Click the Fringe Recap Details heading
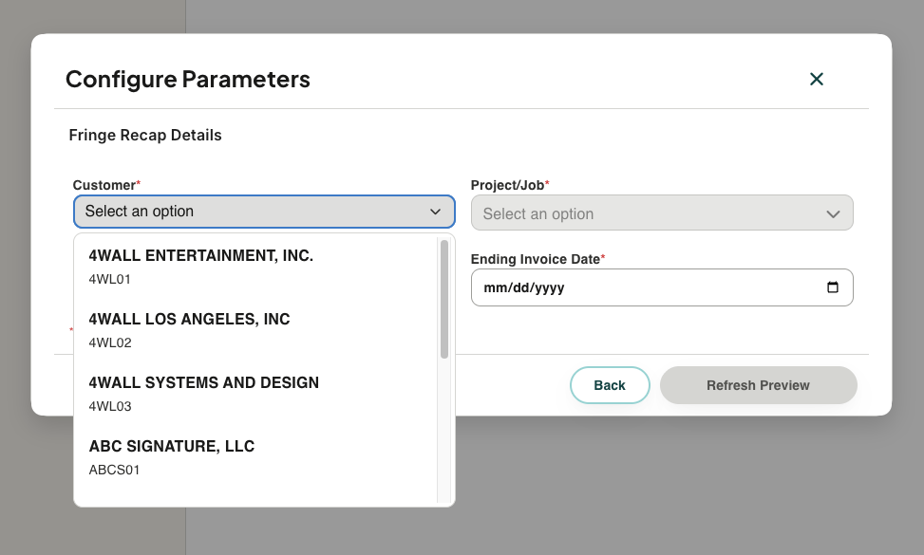This screenshot has height=555, width=924. pos(145,136)
